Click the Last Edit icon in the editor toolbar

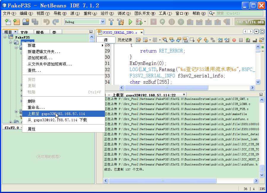pyautogui.click(x=138, y=40)
